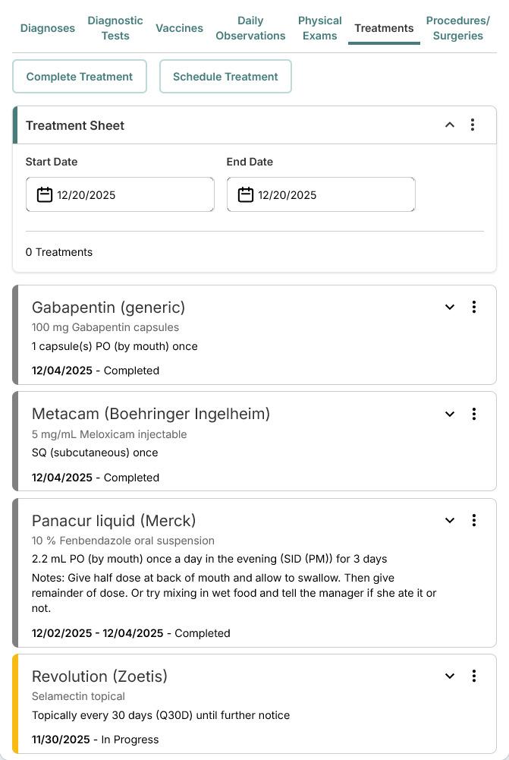Click the Complete Treatment button
This screenshot has width=509, height=760.
tap(80, 77)
